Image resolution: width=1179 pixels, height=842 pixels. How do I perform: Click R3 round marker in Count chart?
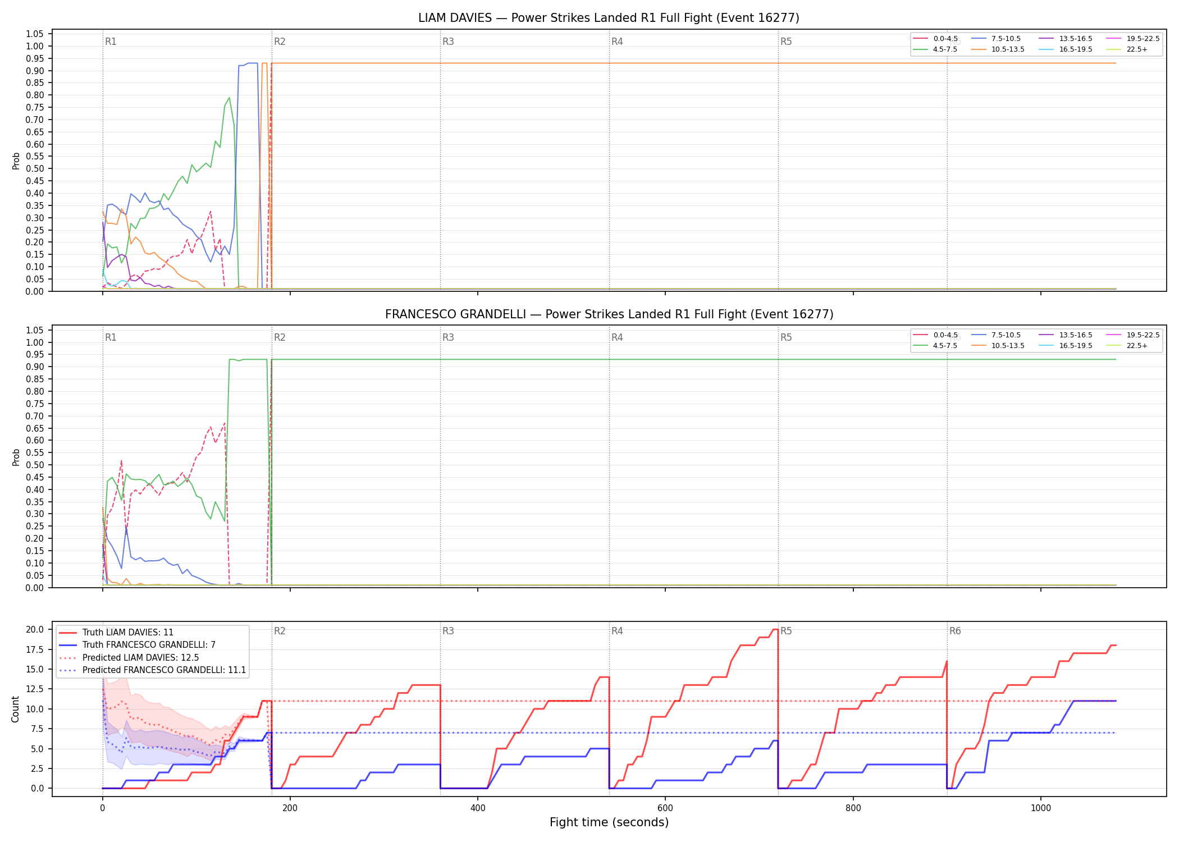click(x=448, y=631)
